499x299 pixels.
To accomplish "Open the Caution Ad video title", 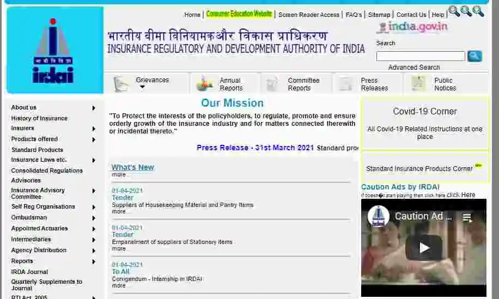I will [x=423, y=216].
